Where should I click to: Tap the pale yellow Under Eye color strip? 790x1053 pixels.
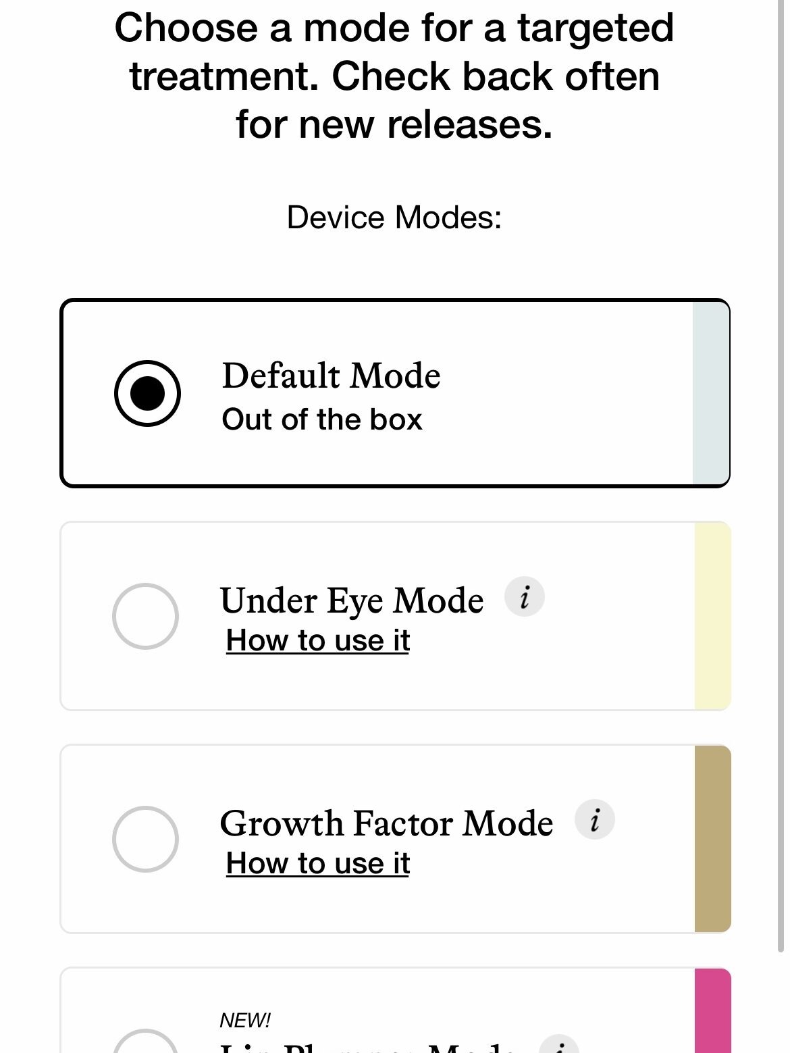point(712,616)
